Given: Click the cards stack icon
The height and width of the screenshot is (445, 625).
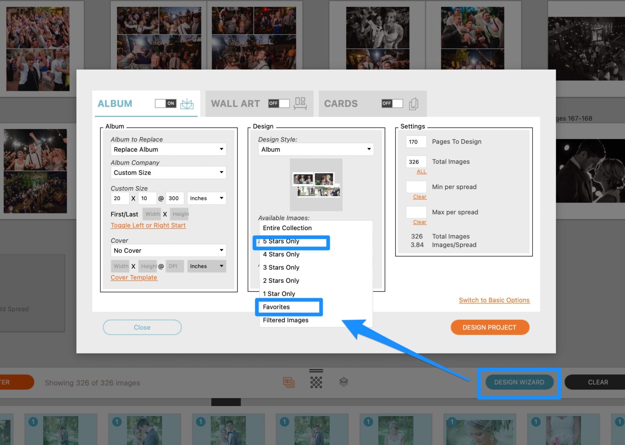Looking at the screenshot, I should pos(413,104).
